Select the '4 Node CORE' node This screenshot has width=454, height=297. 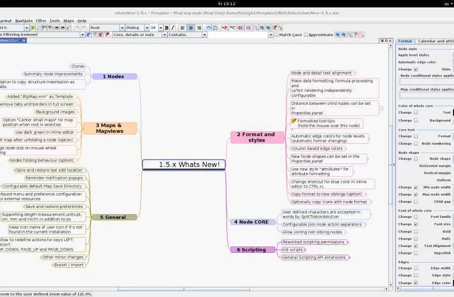(x=253, y=222)
